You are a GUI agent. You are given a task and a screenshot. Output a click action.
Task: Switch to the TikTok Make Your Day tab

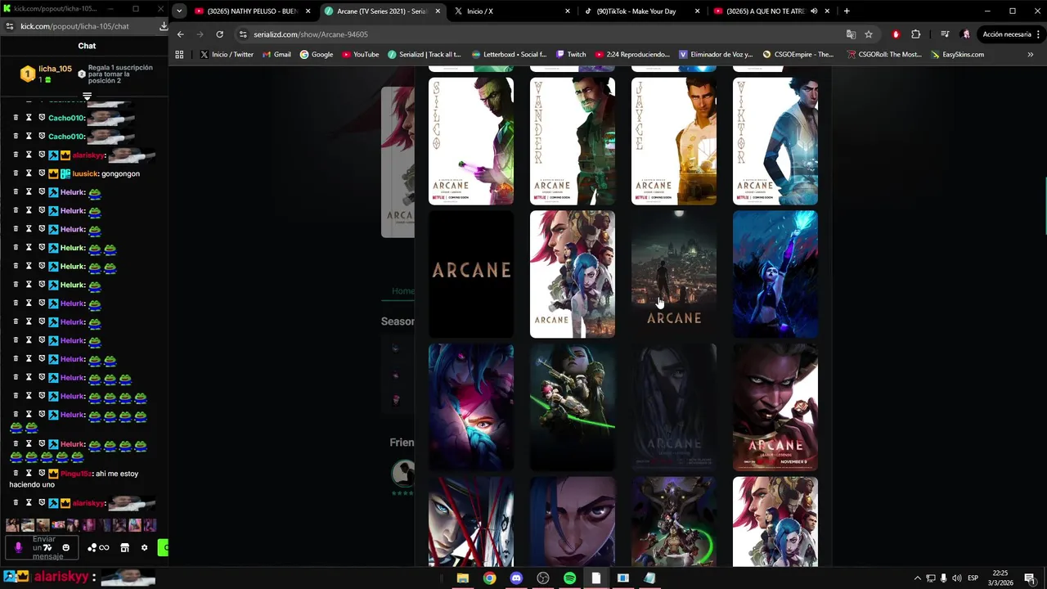[641, 11]
